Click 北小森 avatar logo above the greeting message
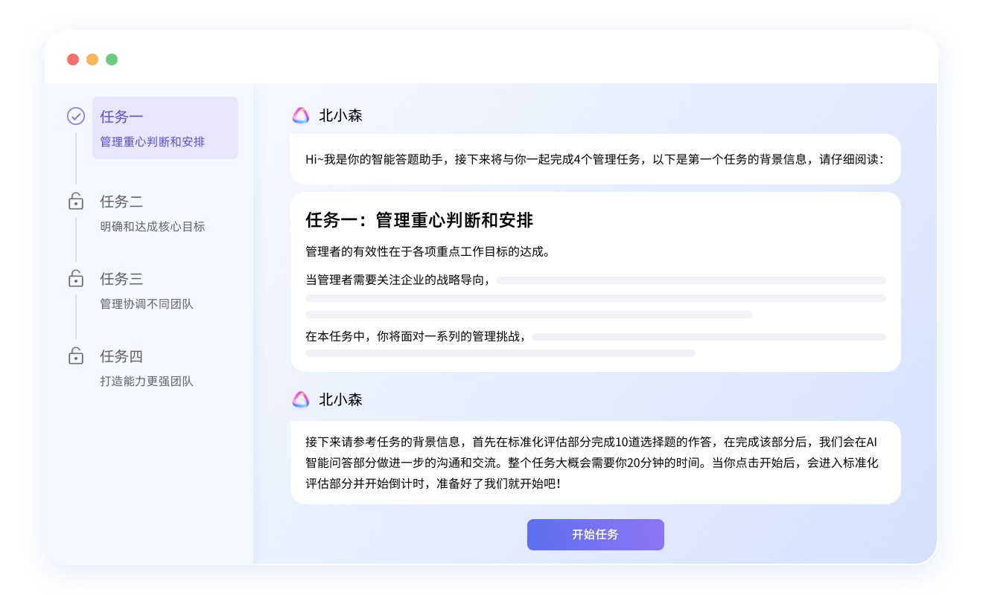The width and height of the screenshot is (983, 595). coord(301,115)
